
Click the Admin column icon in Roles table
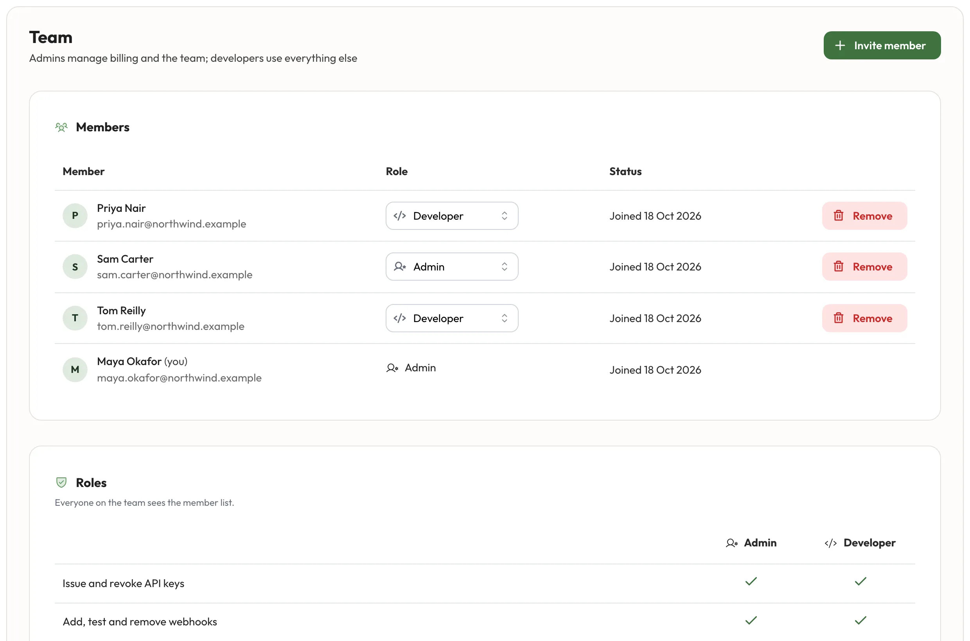pyautogui.click(x=731, y=543)
